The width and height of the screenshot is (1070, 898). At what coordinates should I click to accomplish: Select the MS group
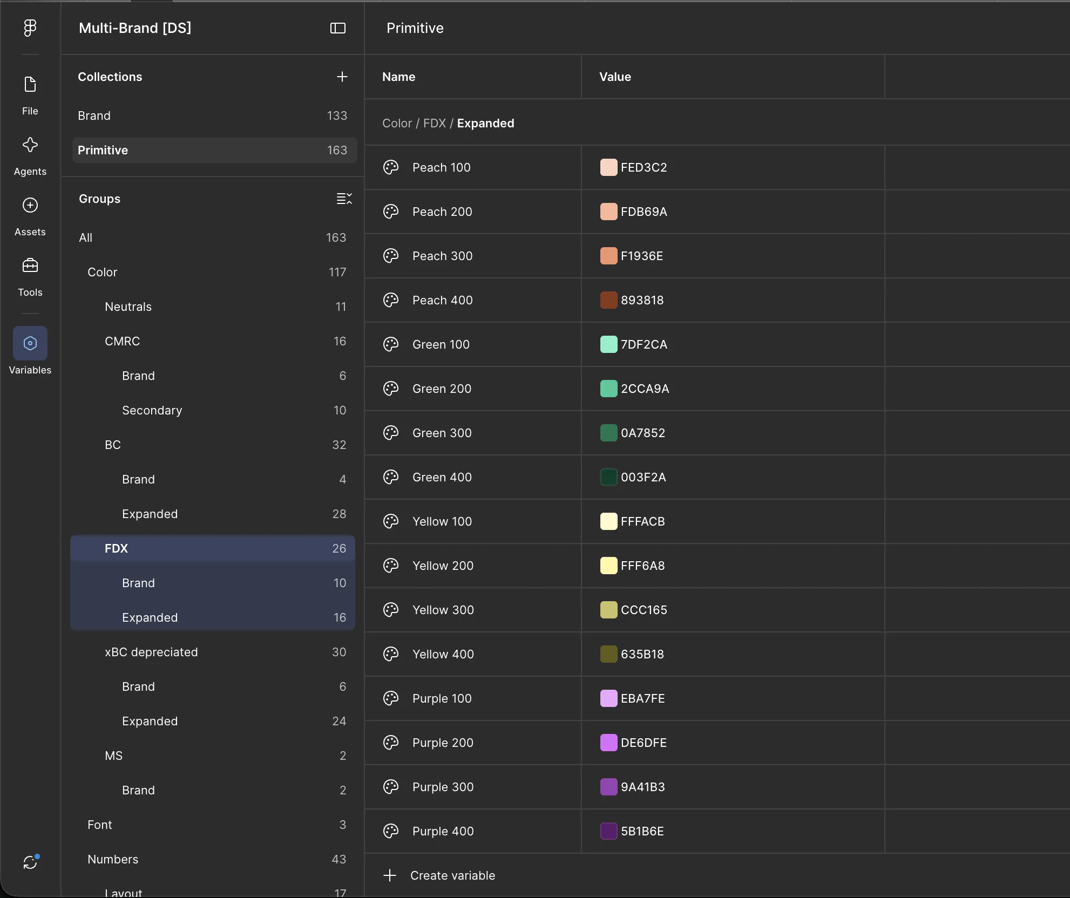(x=213, y=756)
